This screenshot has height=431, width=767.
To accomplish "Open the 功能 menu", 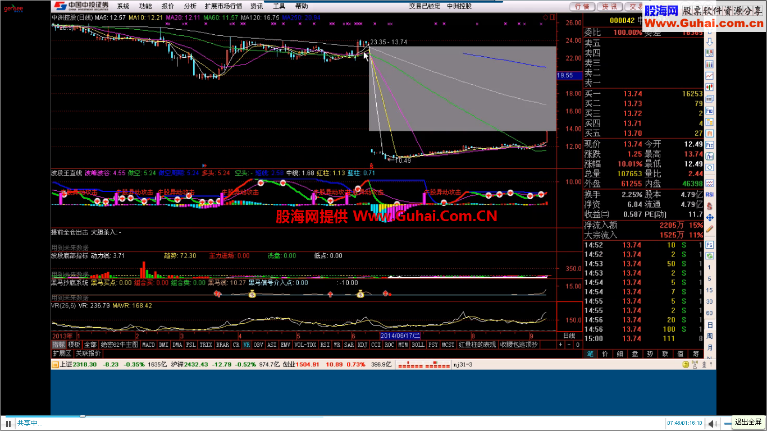I will [x=145, y=6].
